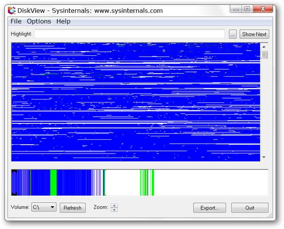Click the cluster map scroll-down arrow
284x229 pixels.
coord(264,157)
